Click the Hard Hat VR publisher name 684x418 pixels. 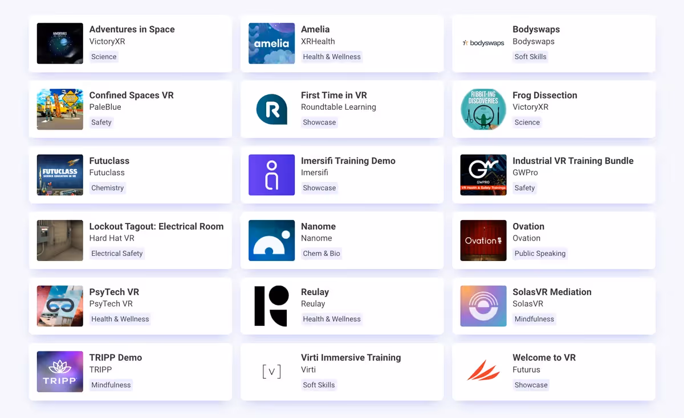(x=112, y=238)
